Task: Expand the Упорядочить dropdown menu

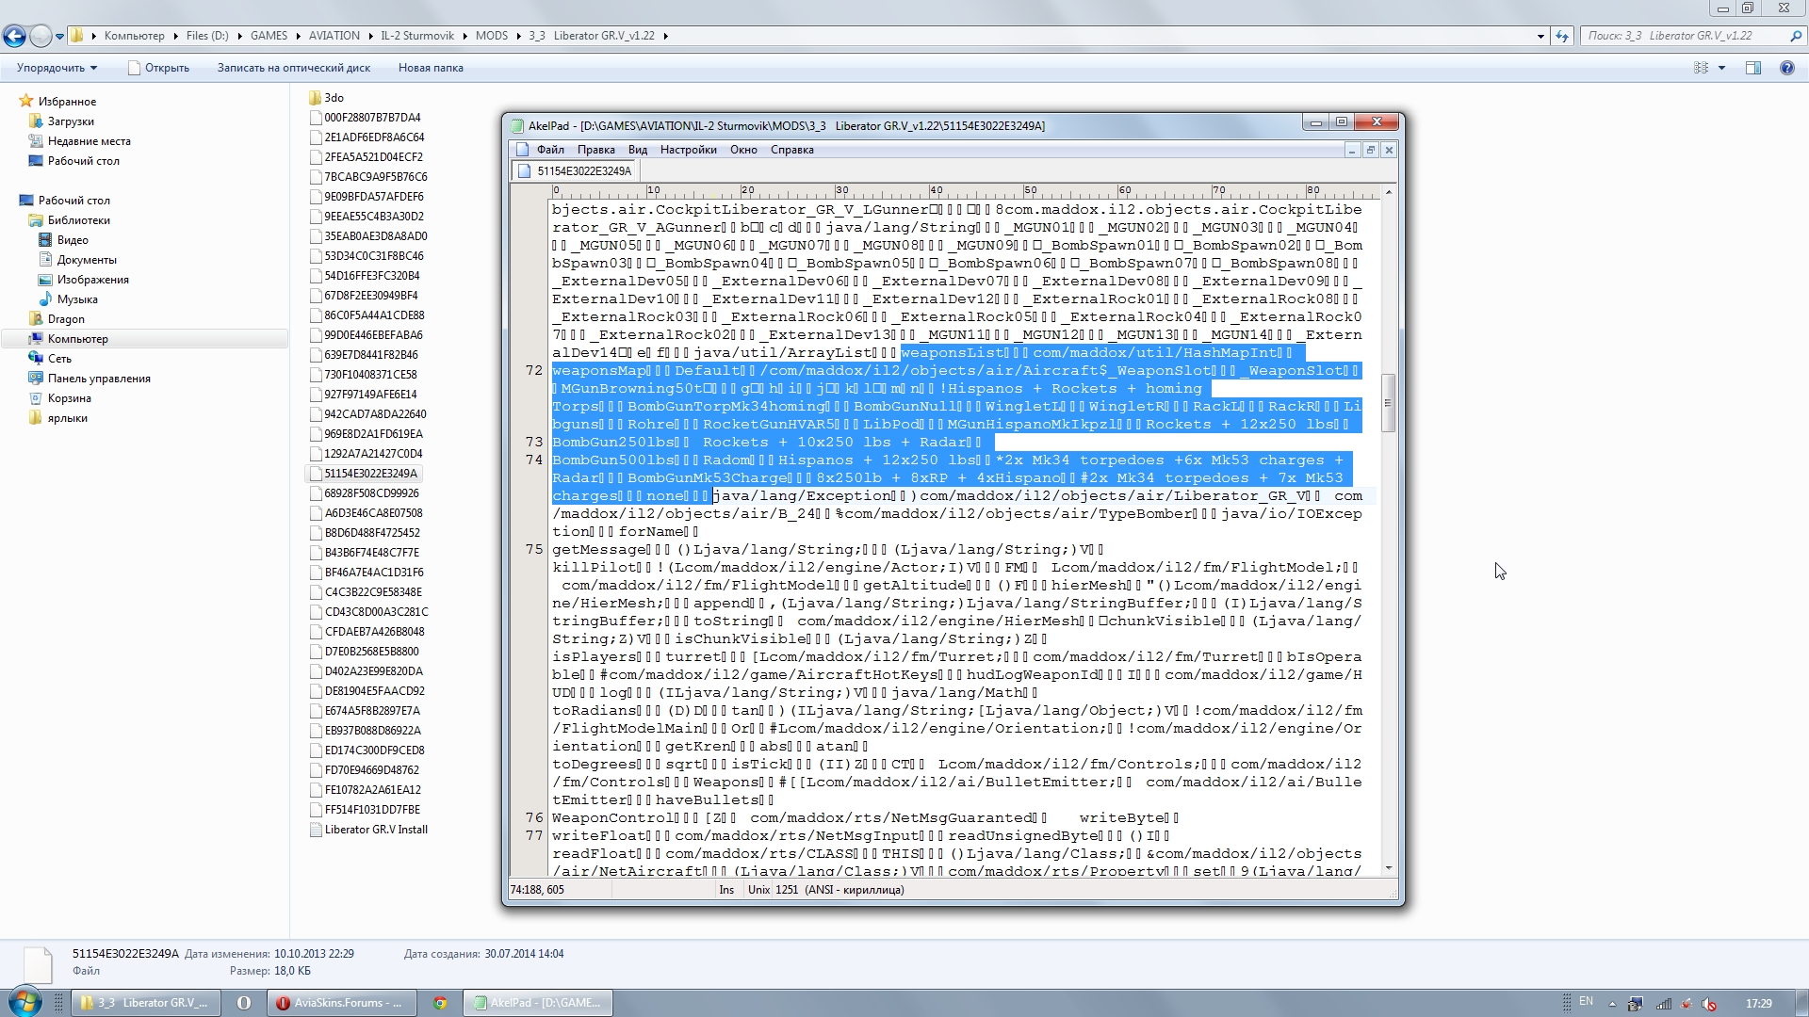Action: 57,68
